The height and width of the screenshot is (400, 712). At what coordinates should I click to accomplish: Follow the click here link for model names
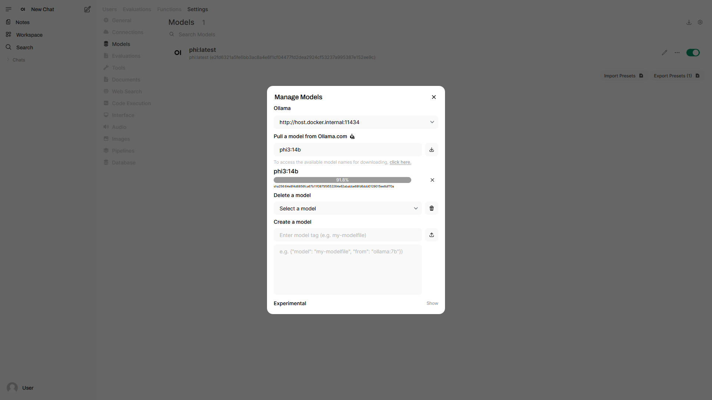coord(400,162)
